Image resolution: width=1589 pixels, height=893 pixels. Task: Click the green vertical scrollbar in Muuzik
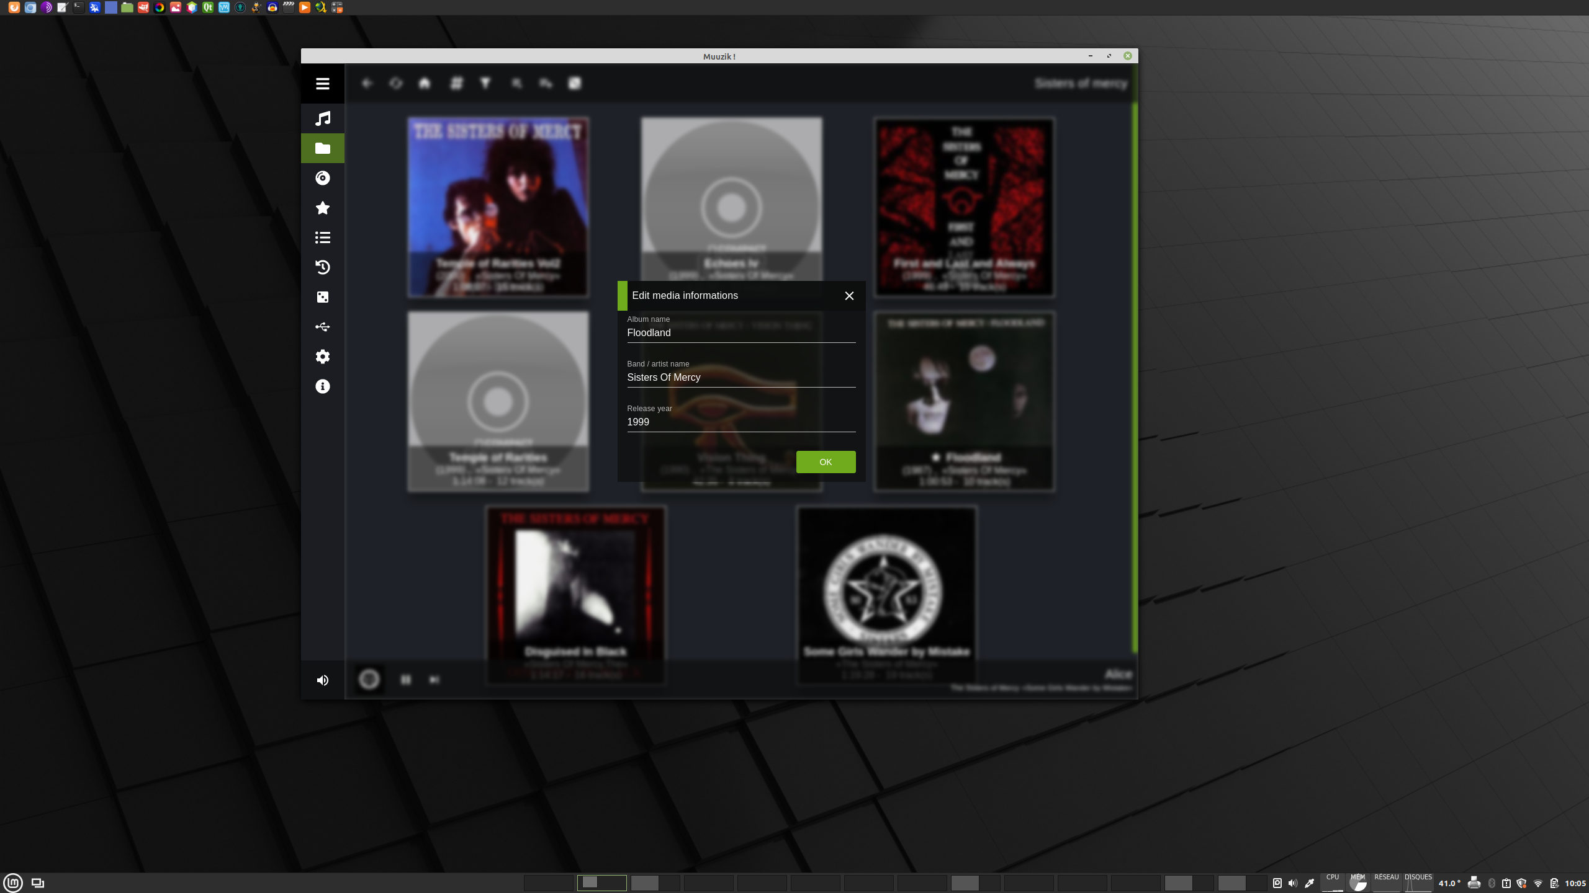pos(1135,378)
